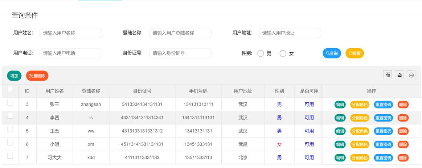Check the row checkbox for 张三
Screen dimensions: 422x168
(x=10, y=102)
